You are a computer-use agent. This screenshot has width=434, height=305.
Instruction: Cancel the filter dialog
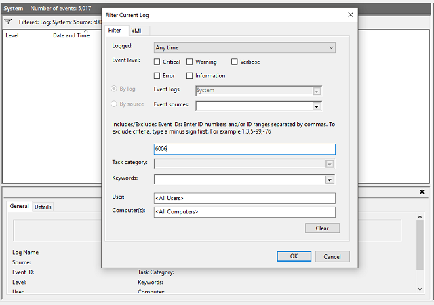point(332,256)
